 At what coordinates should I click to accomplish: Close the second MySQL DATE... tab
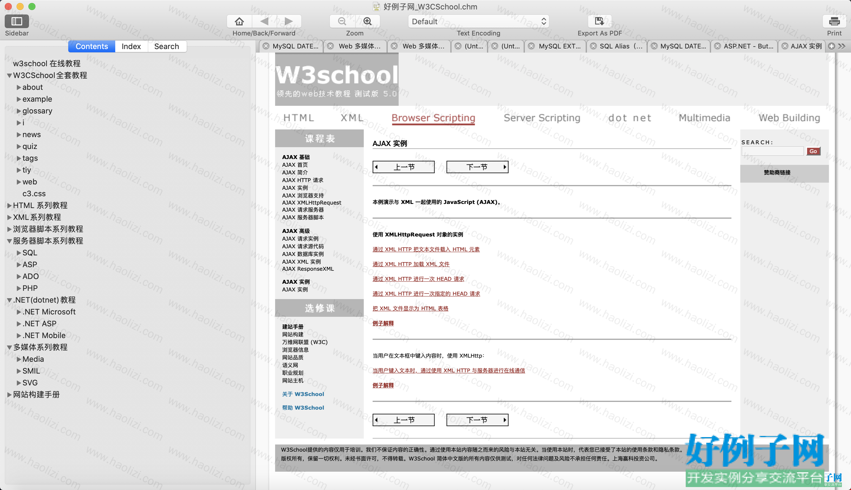click(x=654, y=46)
